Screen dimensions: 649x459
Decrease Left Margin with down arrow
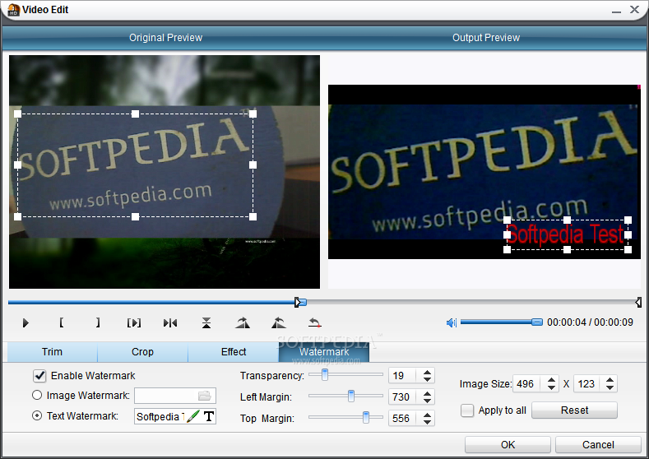427,401
